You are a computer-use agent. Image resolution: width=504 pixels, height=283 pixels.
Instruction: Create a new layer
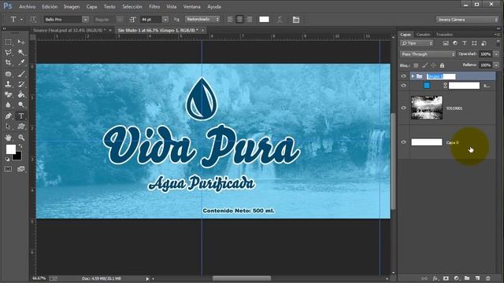[x=477, y=278]
